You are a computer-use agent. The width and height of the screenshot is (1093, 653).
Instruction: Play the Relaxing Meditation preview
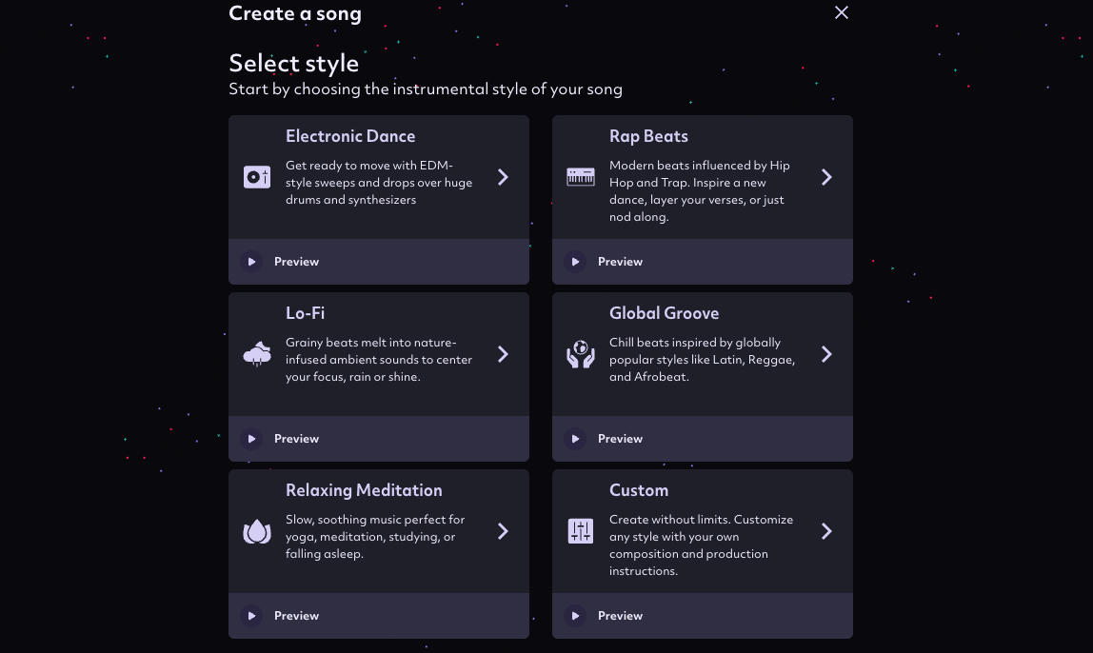(x=251, y=616)
